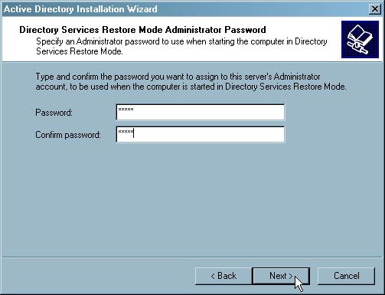Focus the Confirm password field
The height and width of the screenshot is (295, 385).
pos(201,134)
